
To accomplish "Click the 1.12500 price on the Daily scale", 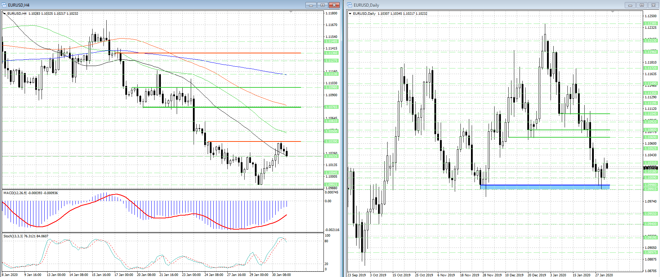I will coord(650,16).
